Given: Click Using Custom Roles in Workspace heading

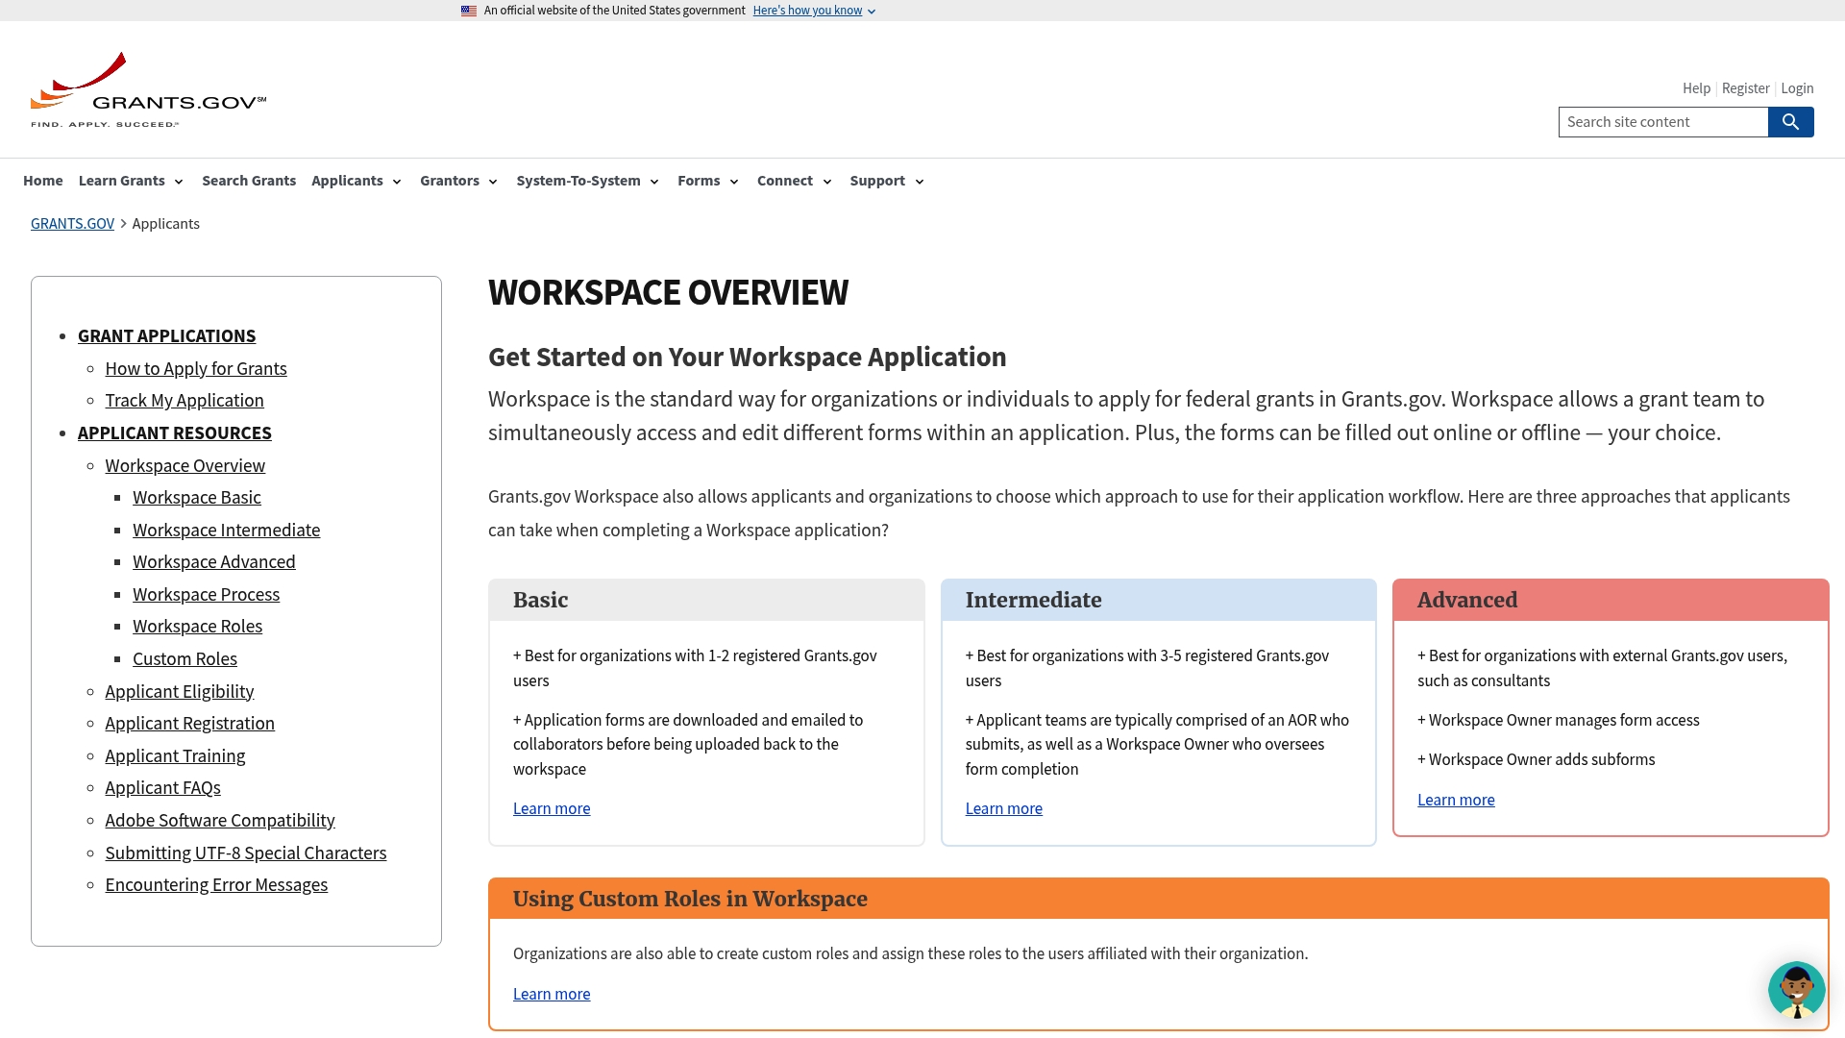Looking at the screenshot, I should coord(690,899).
